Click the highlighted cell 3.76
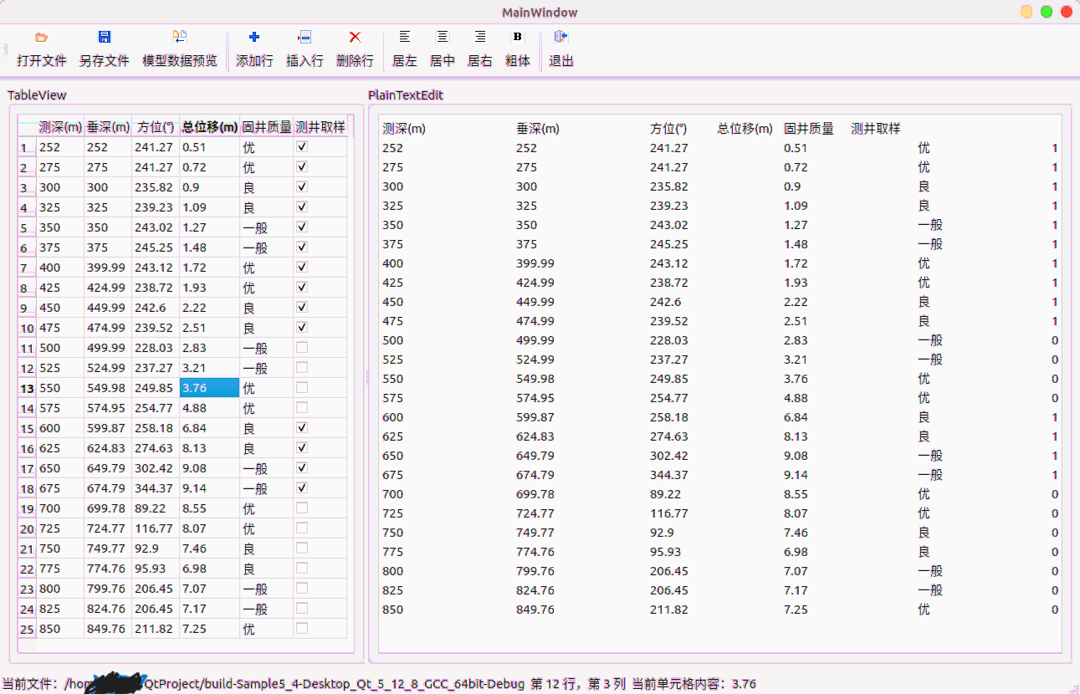Image resolution: width=1080 pixels, height=694 pixels. tap(210, 388)
